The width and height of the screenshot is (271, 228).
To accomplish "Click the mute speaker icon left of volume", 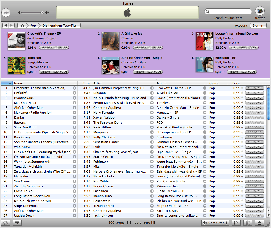I will [x=19, y=12].
